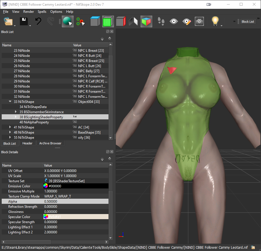Open the lighting bulb dropdown arrow
The width and height of the screenshot is (261, 251).
222,26
